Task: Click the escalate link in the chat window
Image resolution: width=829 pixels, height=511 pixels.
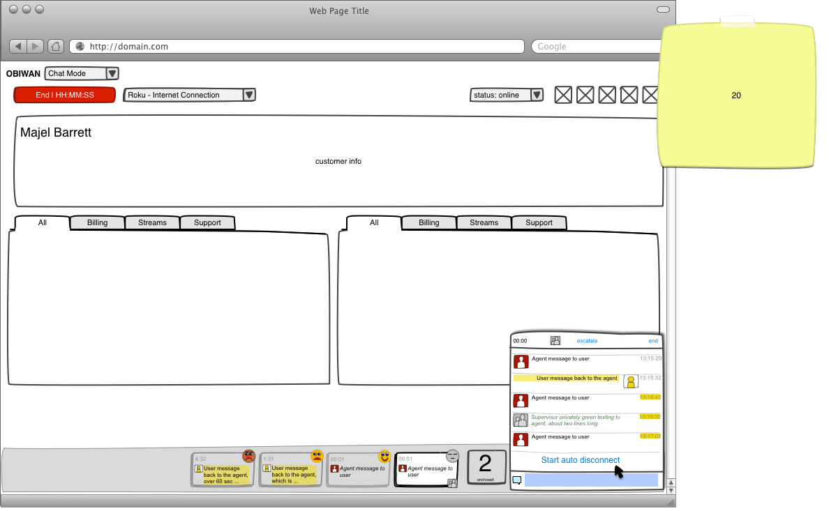Action: [x=587, y=341]
